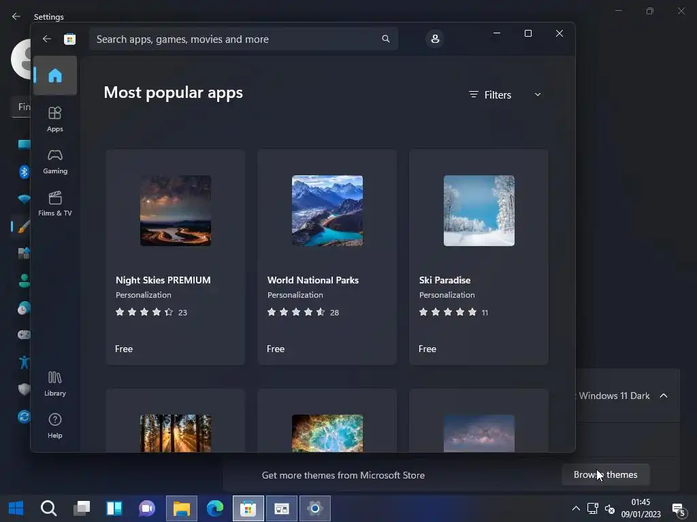Select Personalization paintbrush icon in Settings

[x=25, y=227]
